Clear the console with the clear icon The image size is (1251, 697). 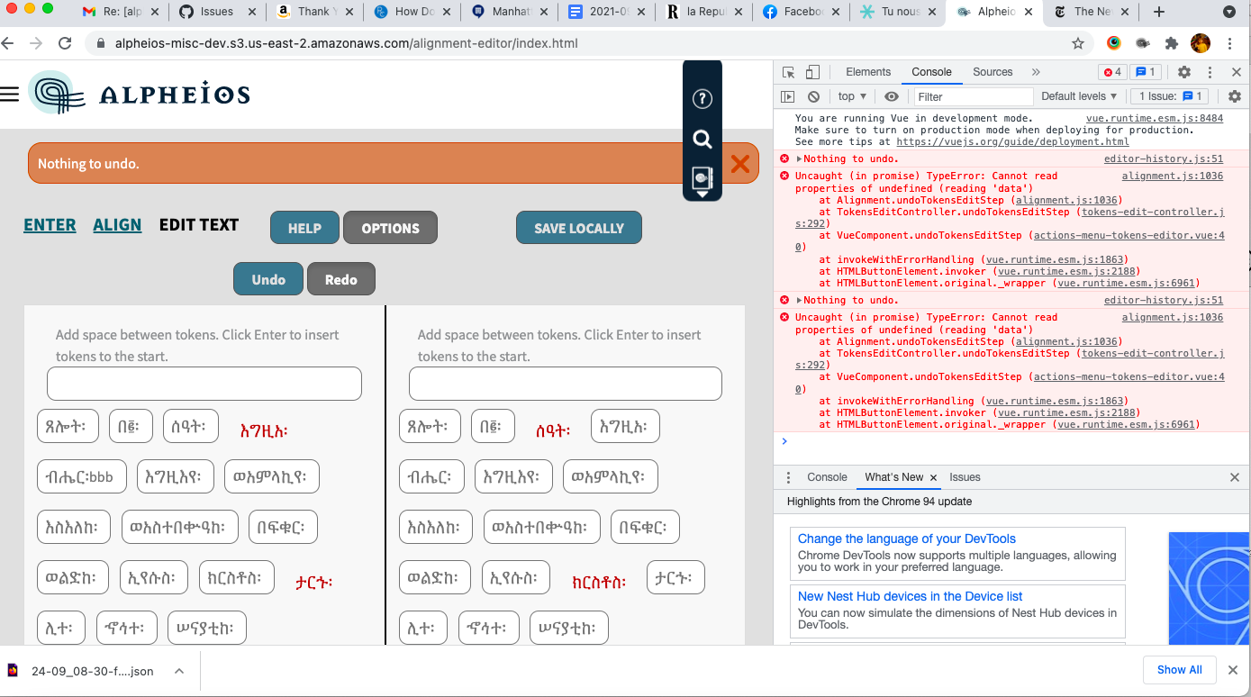813,96
